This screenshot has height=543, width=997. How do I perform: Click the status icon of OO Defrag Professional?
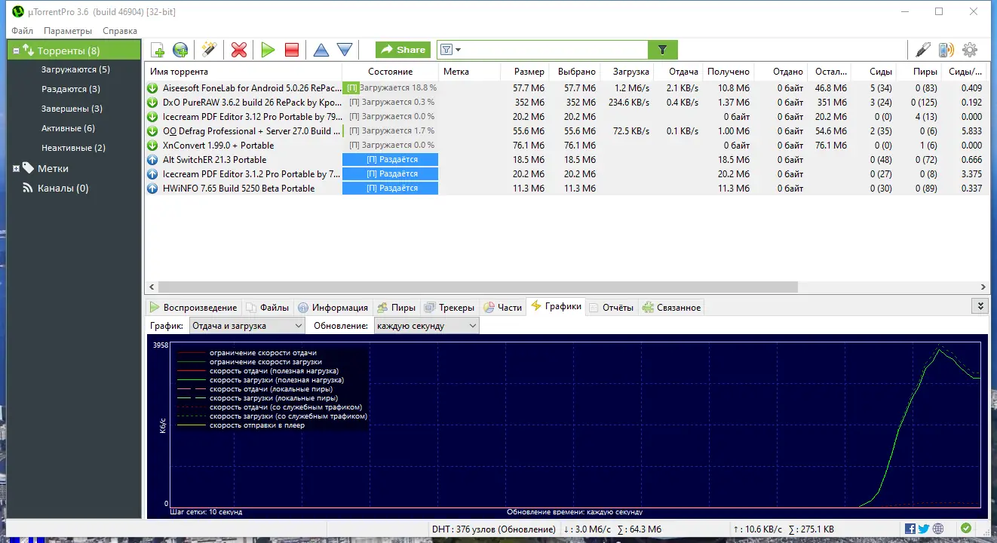click(x=152, y=131)
